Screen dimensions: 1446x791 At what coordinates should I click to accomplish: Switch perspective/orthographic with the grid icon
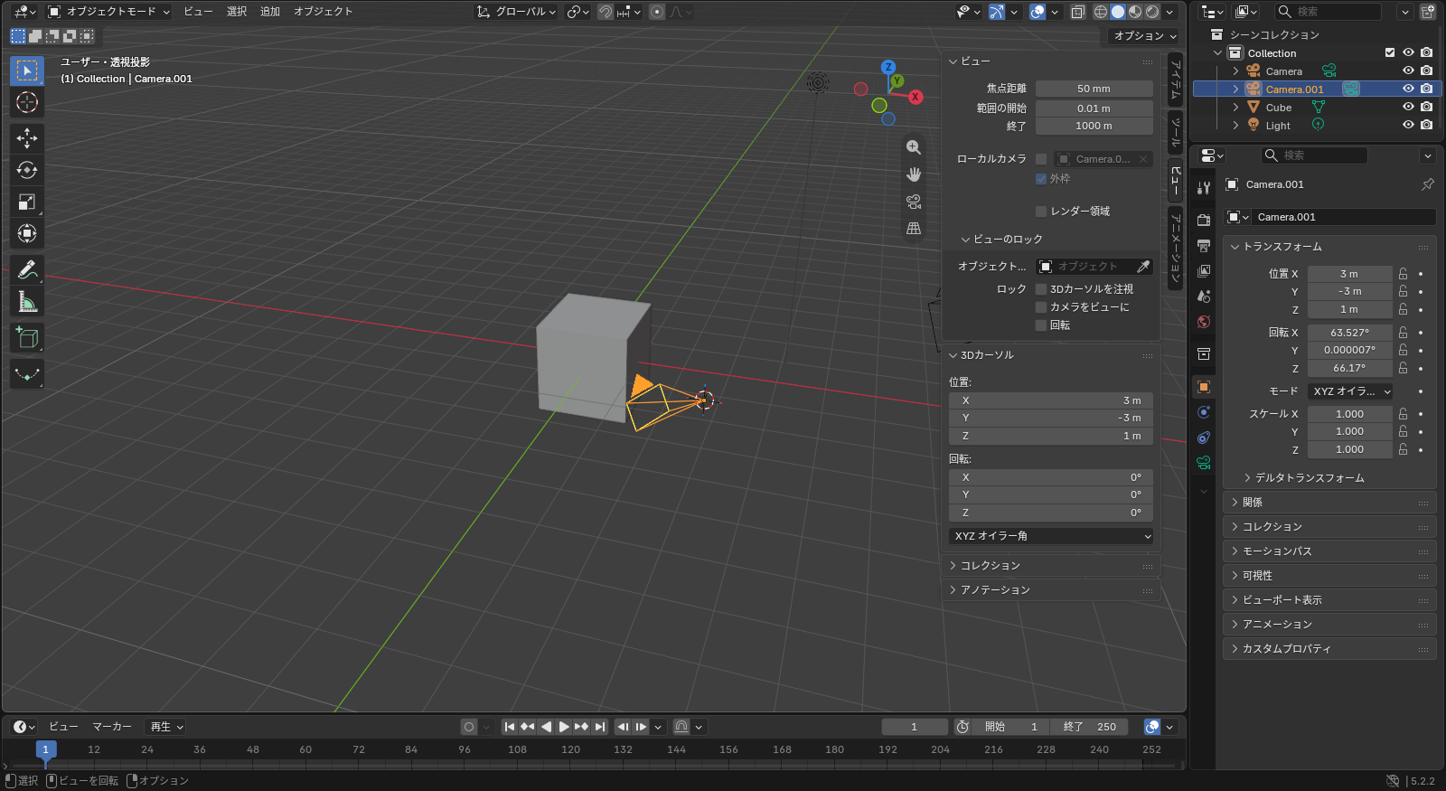tap(914, 229)
